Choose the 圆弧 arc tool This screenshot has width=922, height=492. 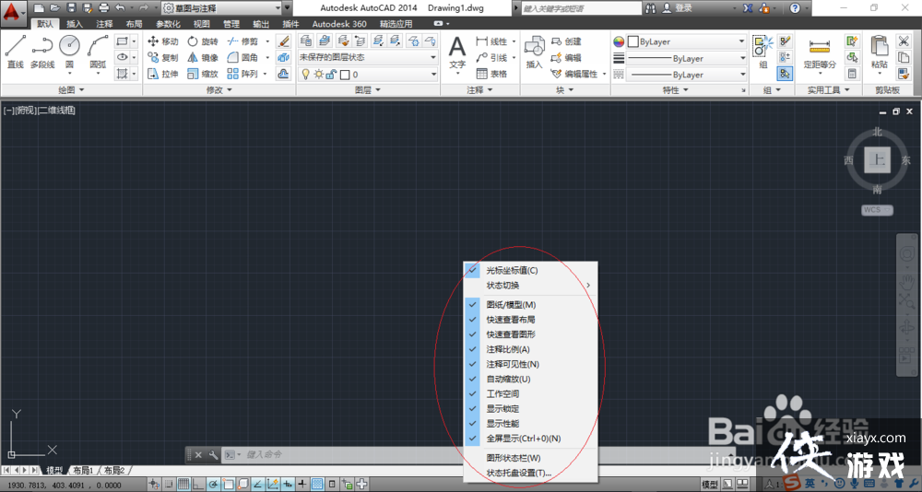point(98,52)
